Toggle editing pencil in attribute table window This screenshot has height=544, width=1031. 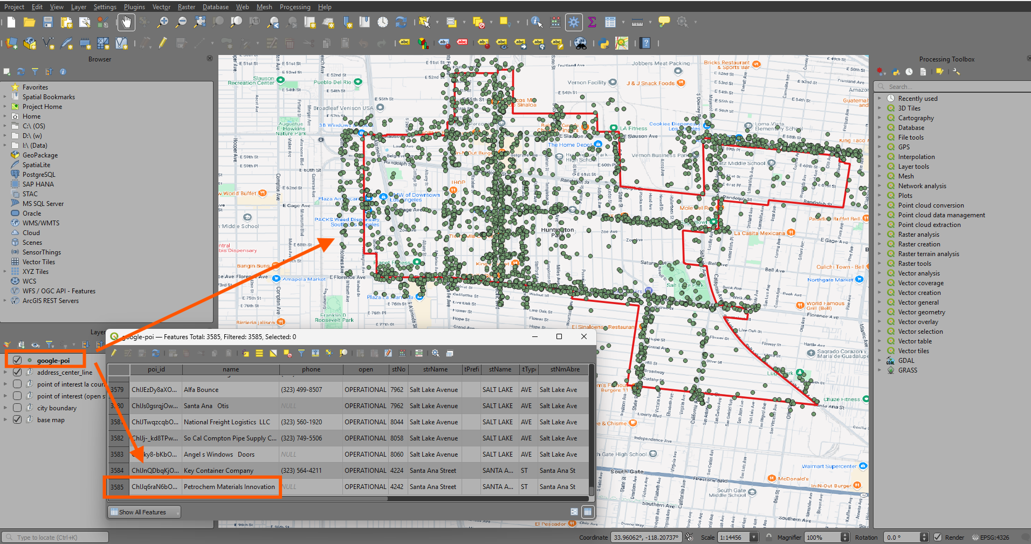tap(114, 353)
